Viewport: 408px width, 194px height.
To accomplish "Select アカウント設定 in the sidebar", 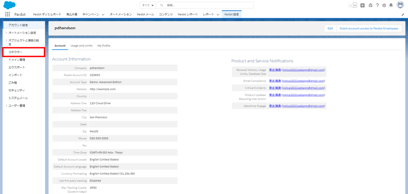I will coord(24,25).
